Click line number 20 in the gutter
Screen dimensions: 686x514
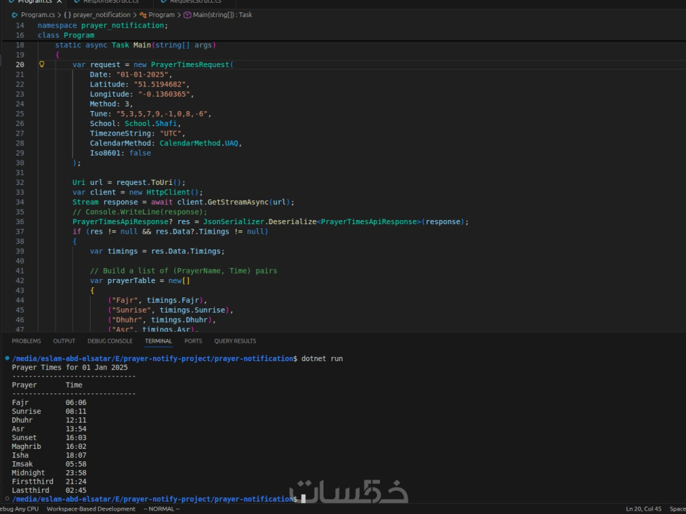point(20,64)
